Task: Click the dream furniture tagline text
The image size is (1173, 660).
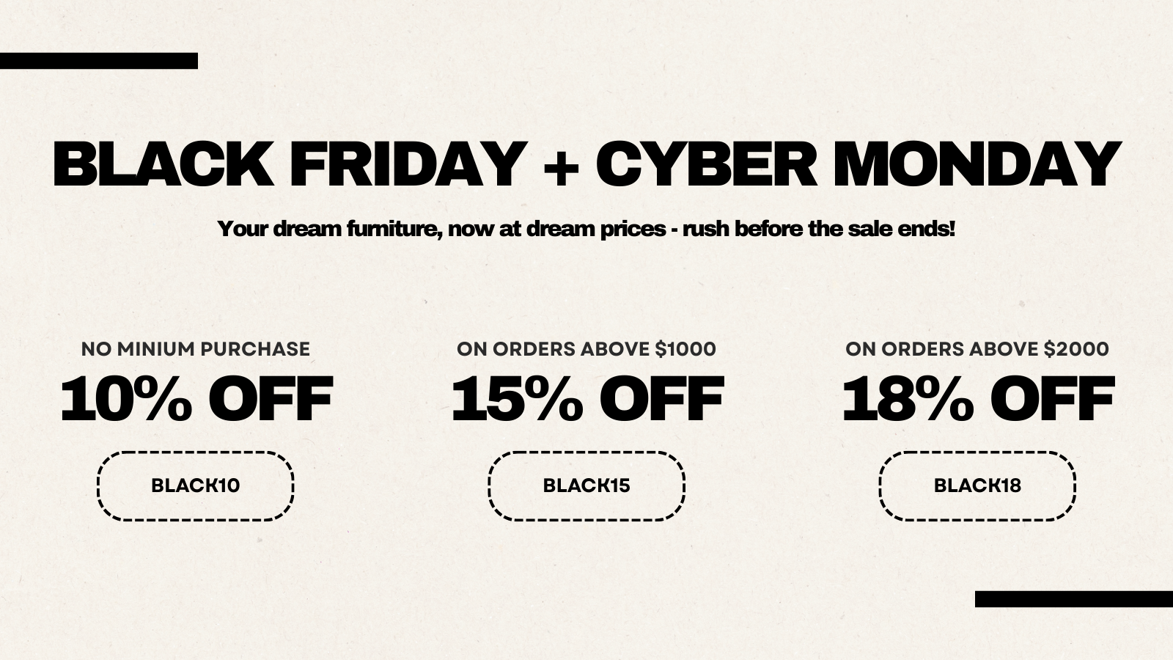Action: pyautogui.click(x=586, y=229)
